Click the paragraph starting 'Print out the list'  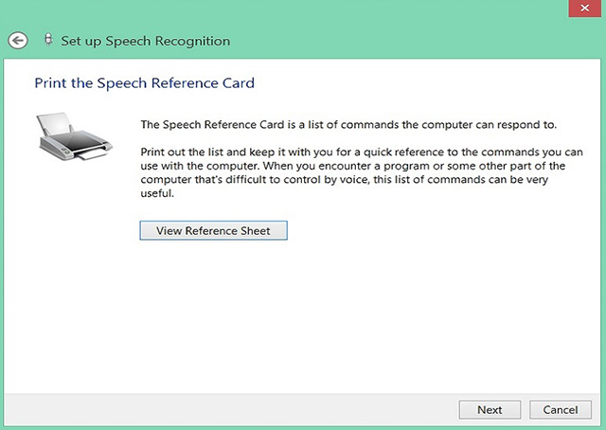tap(362, 172)
